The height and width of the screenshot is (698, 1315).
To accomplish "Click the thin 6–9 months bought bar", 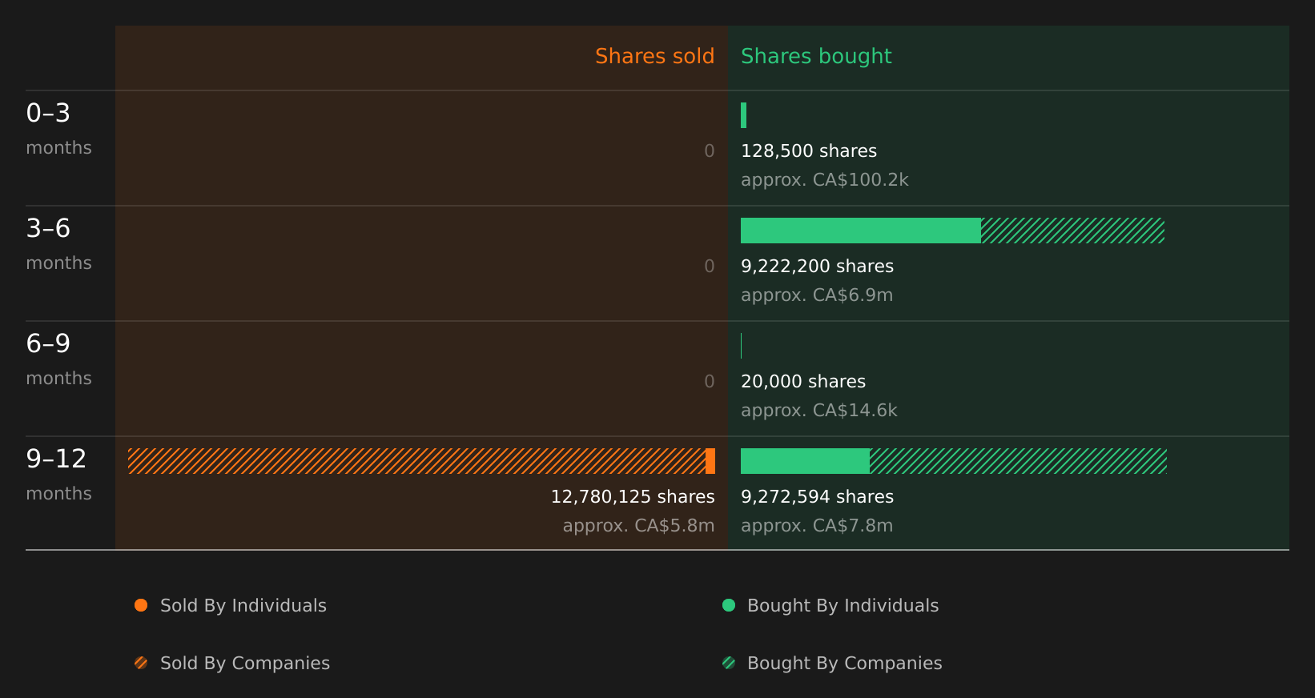I will (742, 346).
